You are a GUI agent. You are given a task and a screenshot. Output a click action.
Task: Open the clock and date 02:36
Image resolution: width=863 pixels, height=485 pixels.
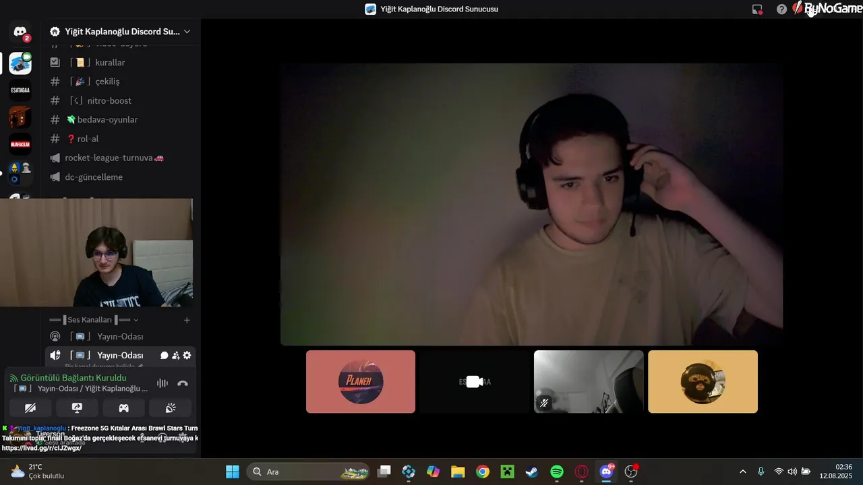[836, 472]
